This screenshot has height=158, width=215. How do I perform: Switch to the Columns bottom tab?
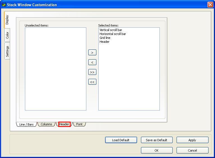pos(46,124)
